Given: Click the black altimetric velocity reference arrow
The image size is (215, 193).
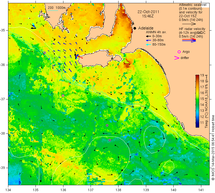Looking at the screenshot, I should (x=189, y=24).
